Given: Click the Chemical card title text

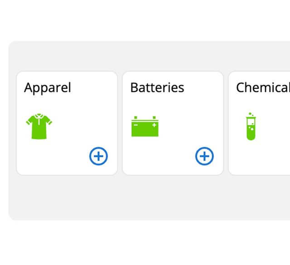Looking at the screenshot, I should coord(263,87).
